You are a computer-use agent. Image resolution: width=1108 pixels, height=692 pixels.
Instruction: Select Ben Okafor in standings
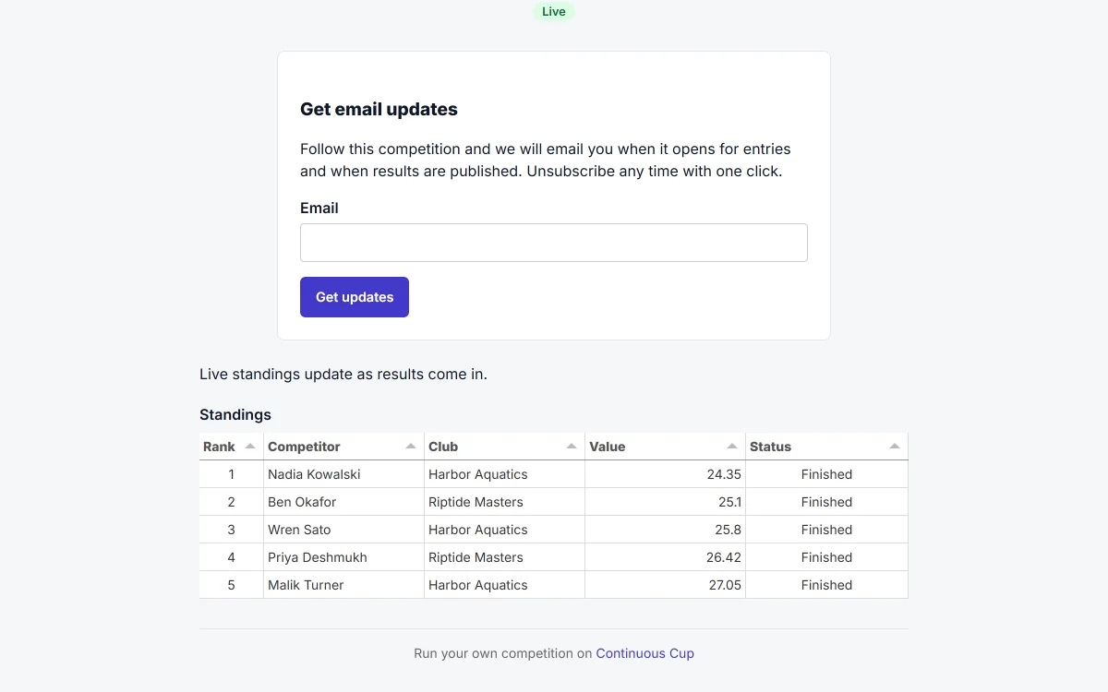302,502
